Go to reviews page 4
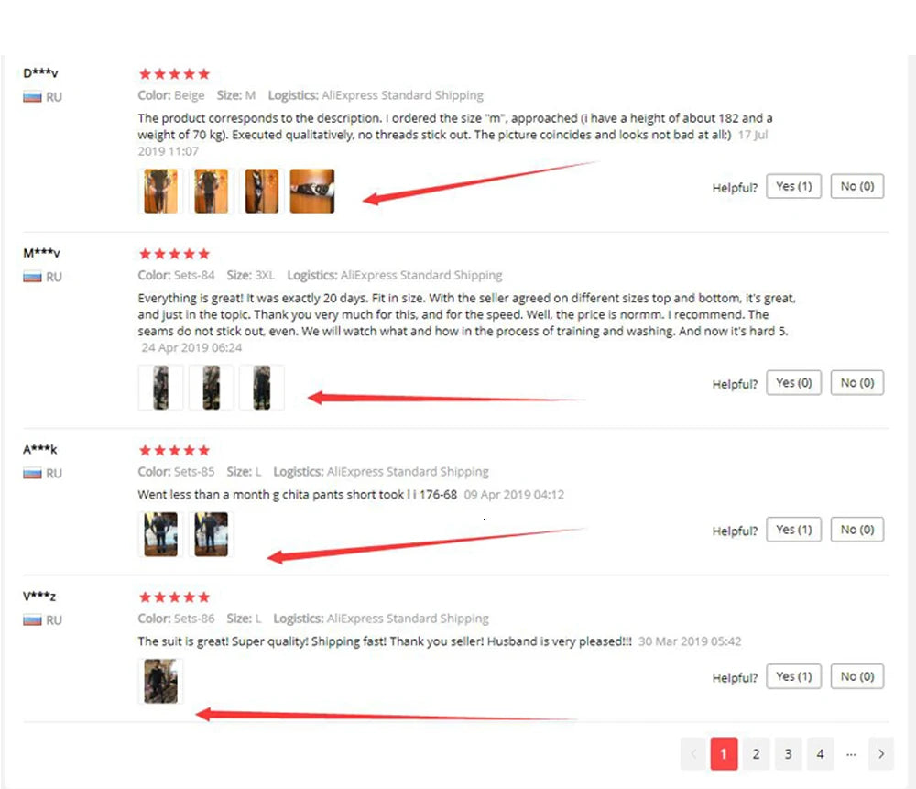 pos(820,754)
